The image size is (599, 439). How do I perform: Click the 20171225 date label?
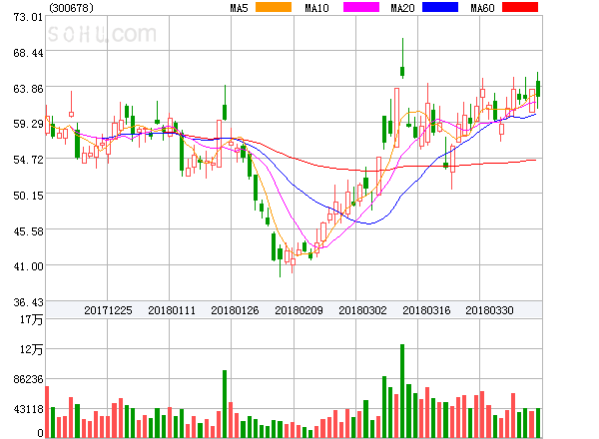tap(108, 310)
